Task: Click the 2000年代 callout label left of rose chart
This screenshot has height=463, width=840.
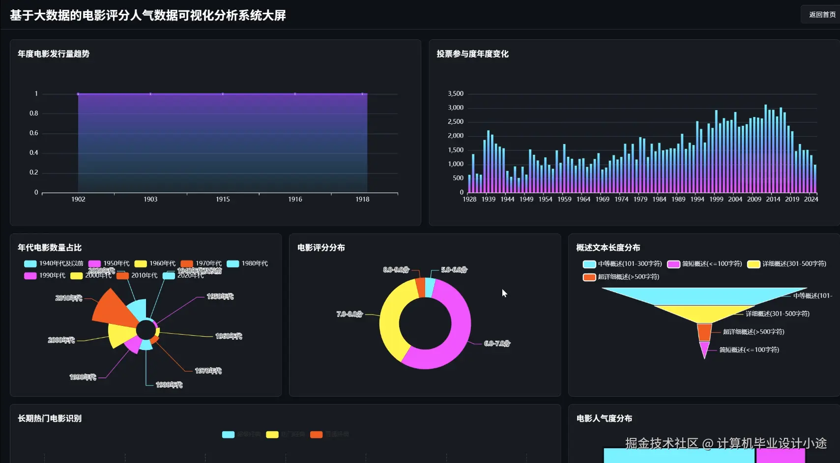Action: click(x=61, y=340)
